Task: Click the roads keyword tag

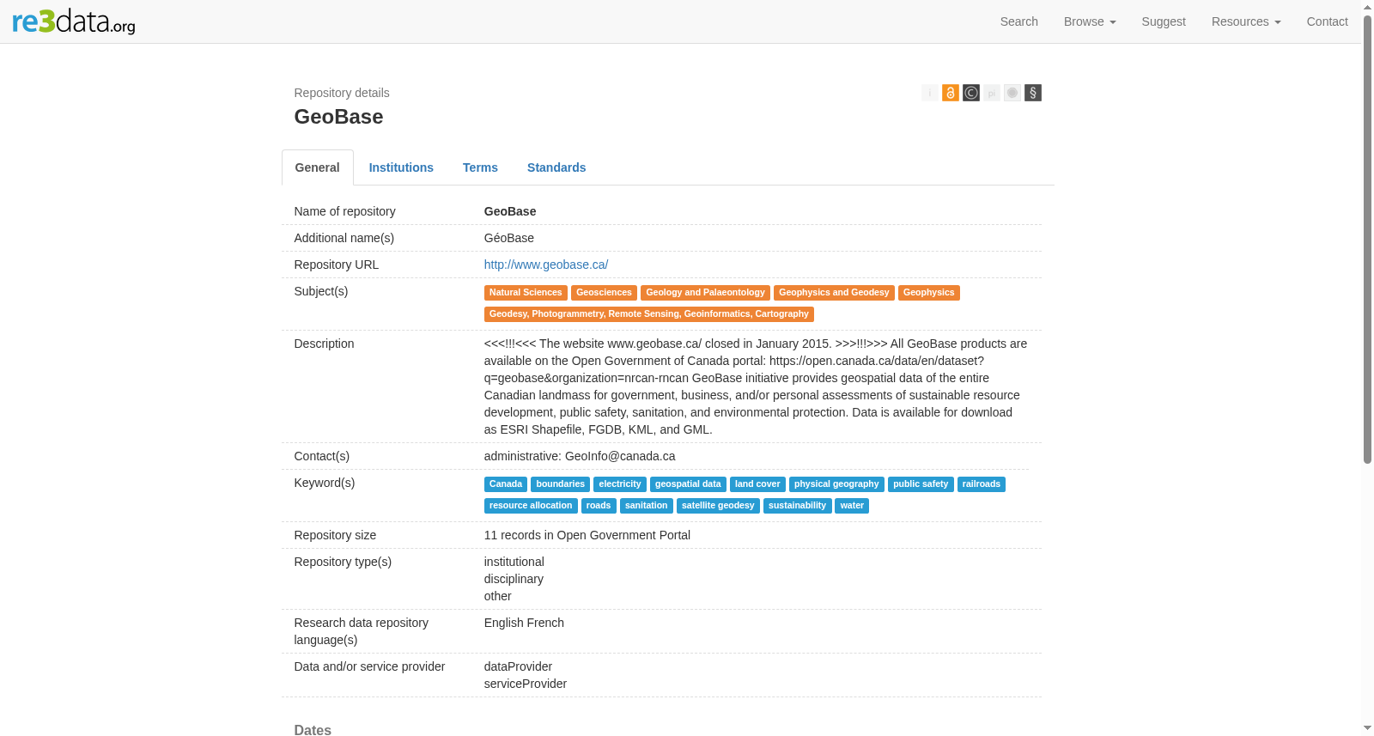Action: (599, 506)
